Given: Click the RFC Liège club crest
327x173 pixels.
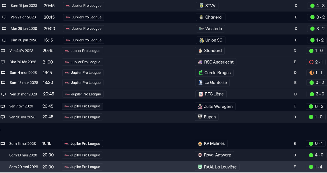Looking at the screenshot, I should coord(201,94).
